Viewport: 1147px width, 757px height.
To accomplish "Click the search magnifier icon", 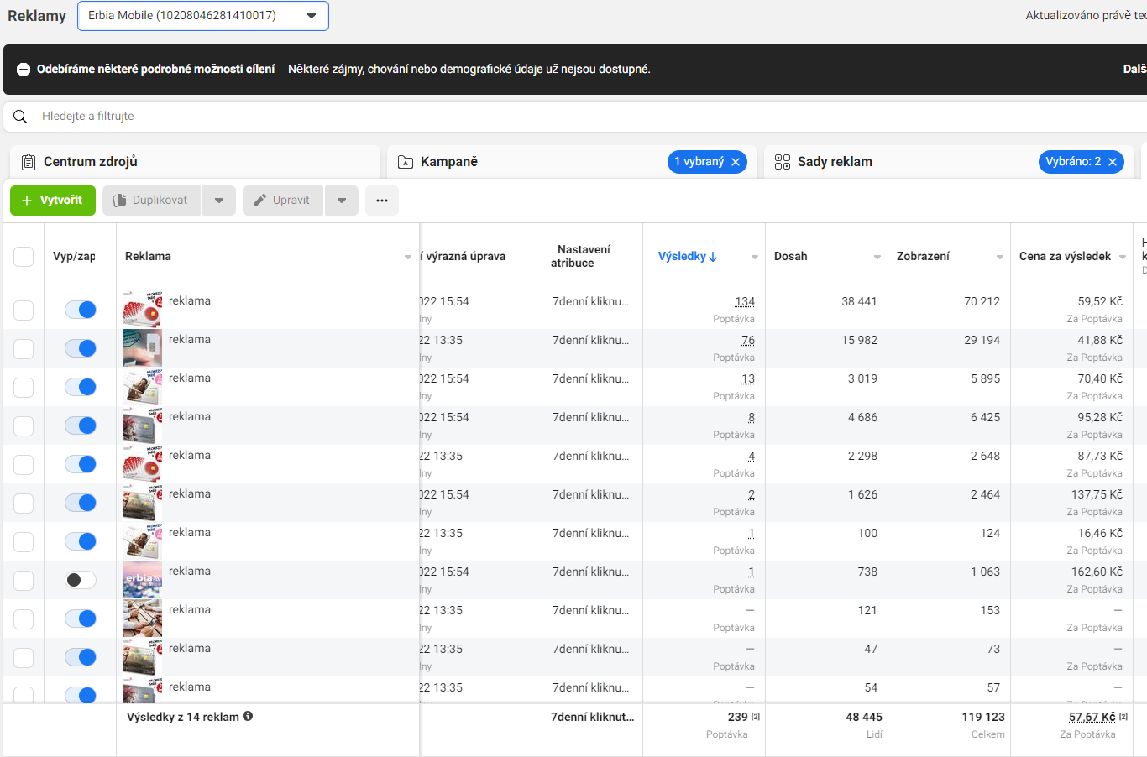I will coord(20,117).
